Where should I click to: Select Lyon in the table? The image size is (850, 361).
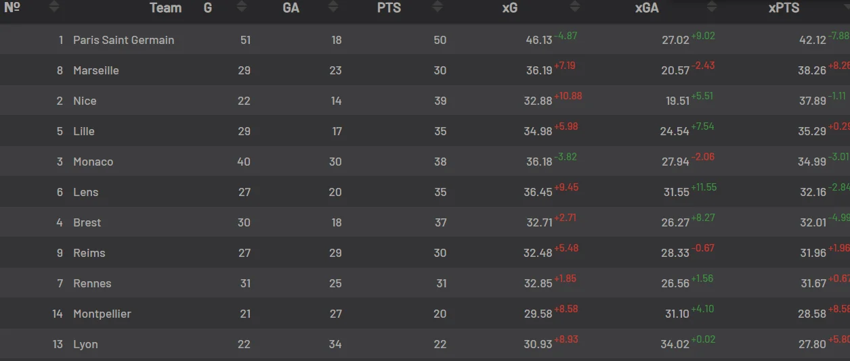85,344
